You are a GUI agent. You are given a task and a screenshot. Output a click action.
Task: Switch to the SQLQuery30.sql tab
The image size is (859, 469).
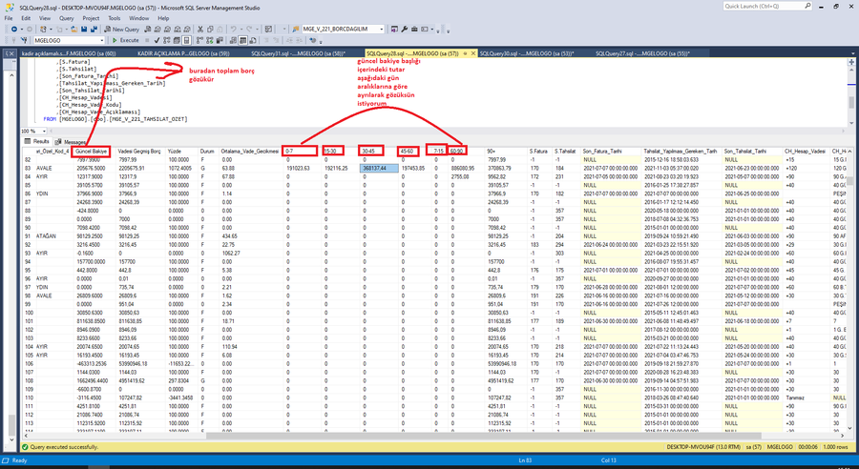click(x=527, y=53)
